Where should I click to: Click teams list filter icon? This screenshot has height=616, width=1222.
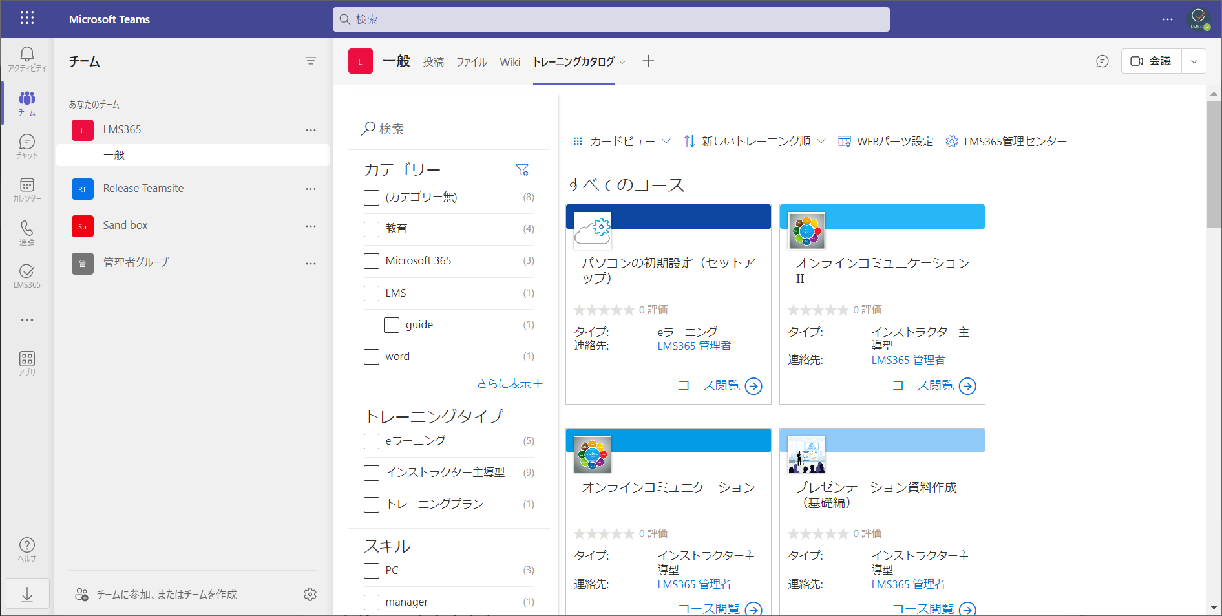point(311,61)
